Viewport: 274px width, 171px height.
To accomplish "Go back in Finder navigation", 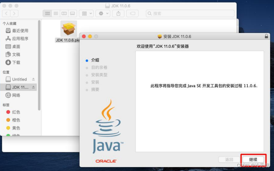I will [x=6, y=13].
